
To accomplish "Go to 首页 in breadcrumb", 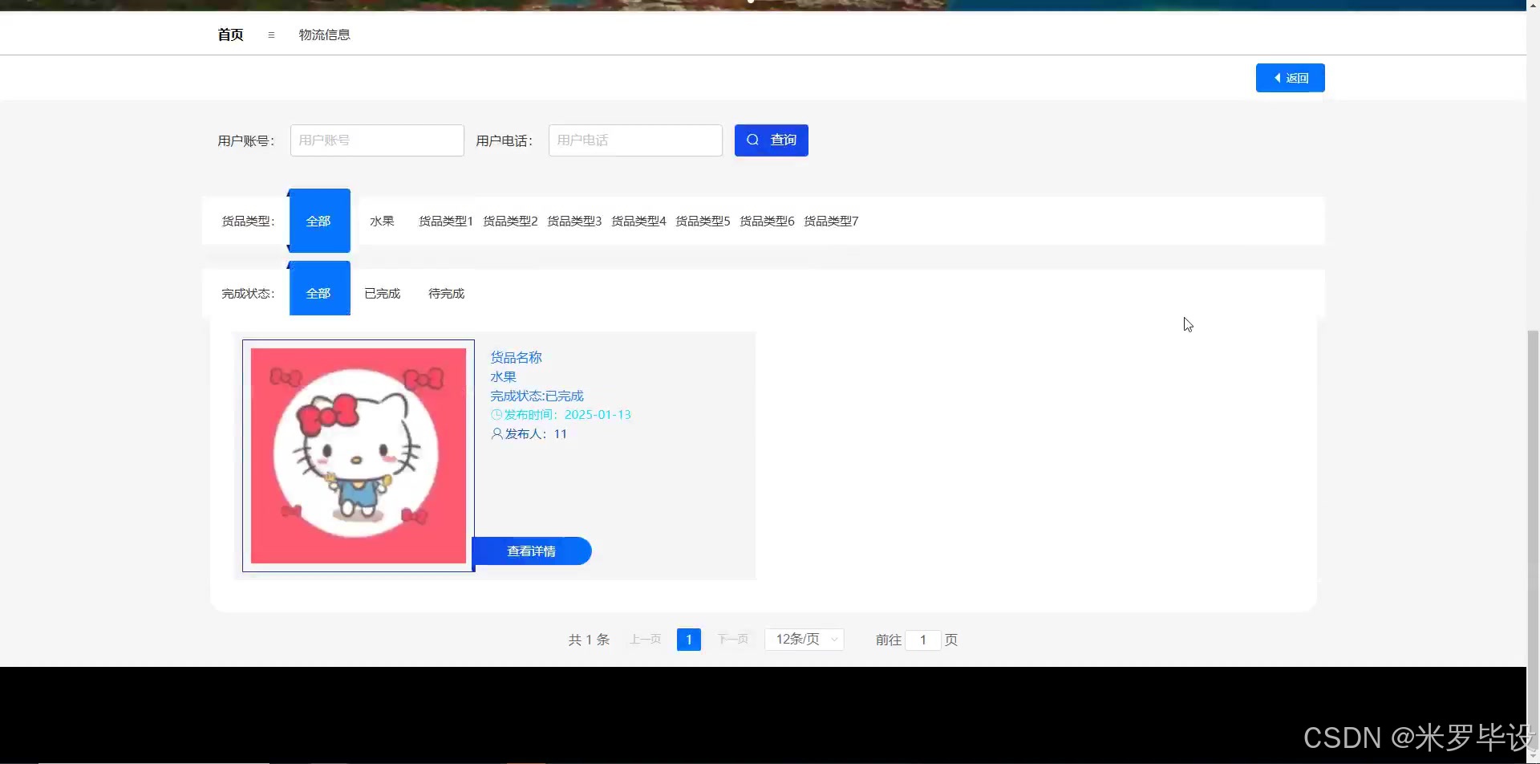I will pos(230,35).
